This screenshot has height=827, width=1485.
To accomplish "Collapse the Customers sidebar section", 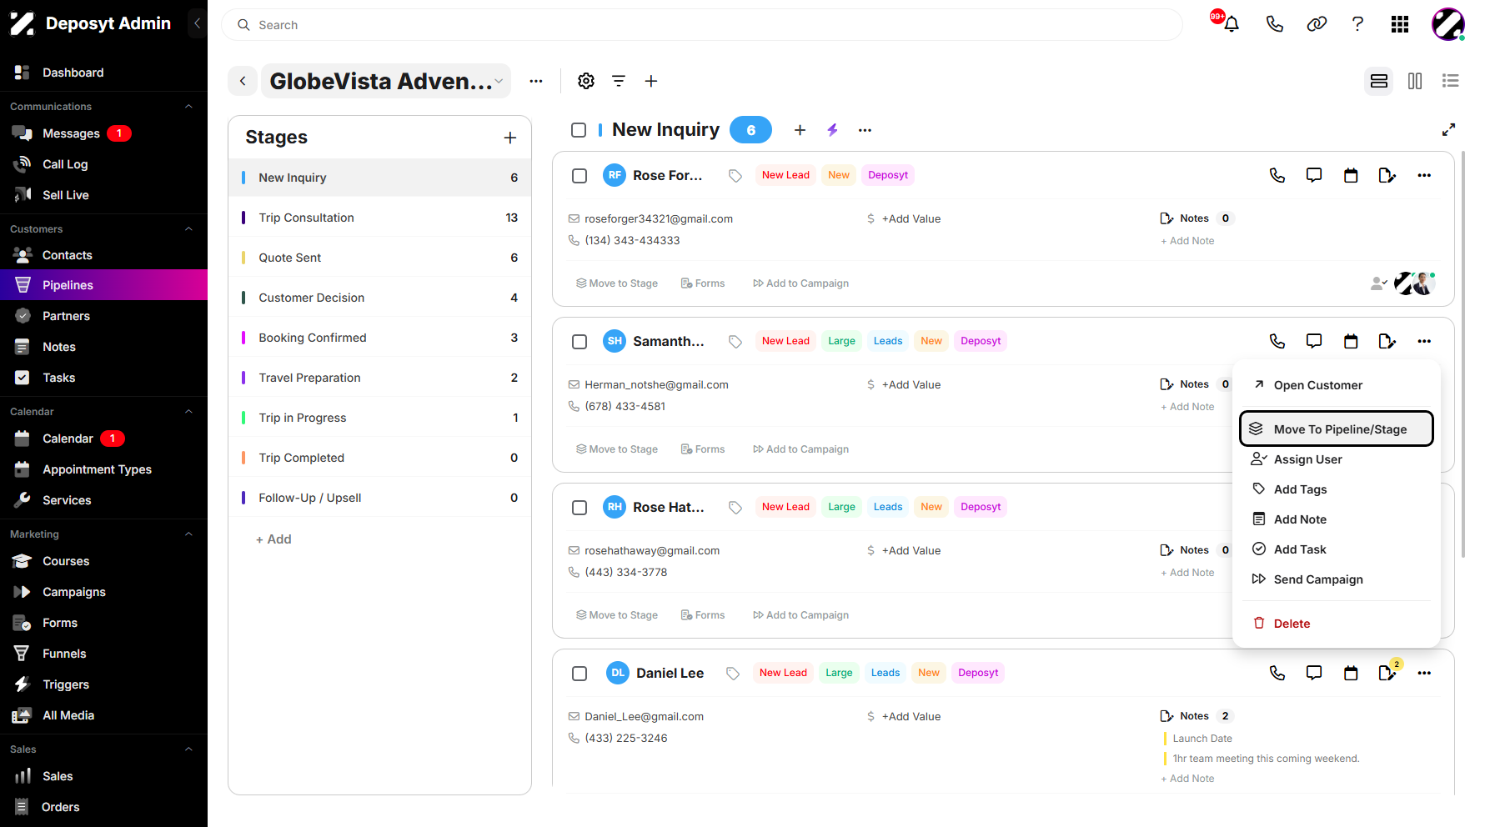I will [188, 228].
